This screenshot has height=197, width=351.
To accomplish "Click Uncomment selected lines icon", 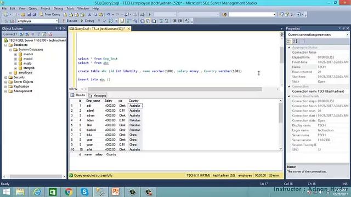I will pyautogui.click(x=167, y=21).
